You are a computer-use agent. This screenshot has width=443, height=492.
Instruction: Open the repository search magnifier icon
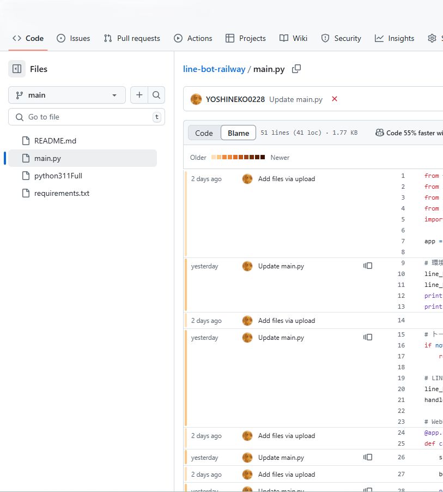pos(156,95)
